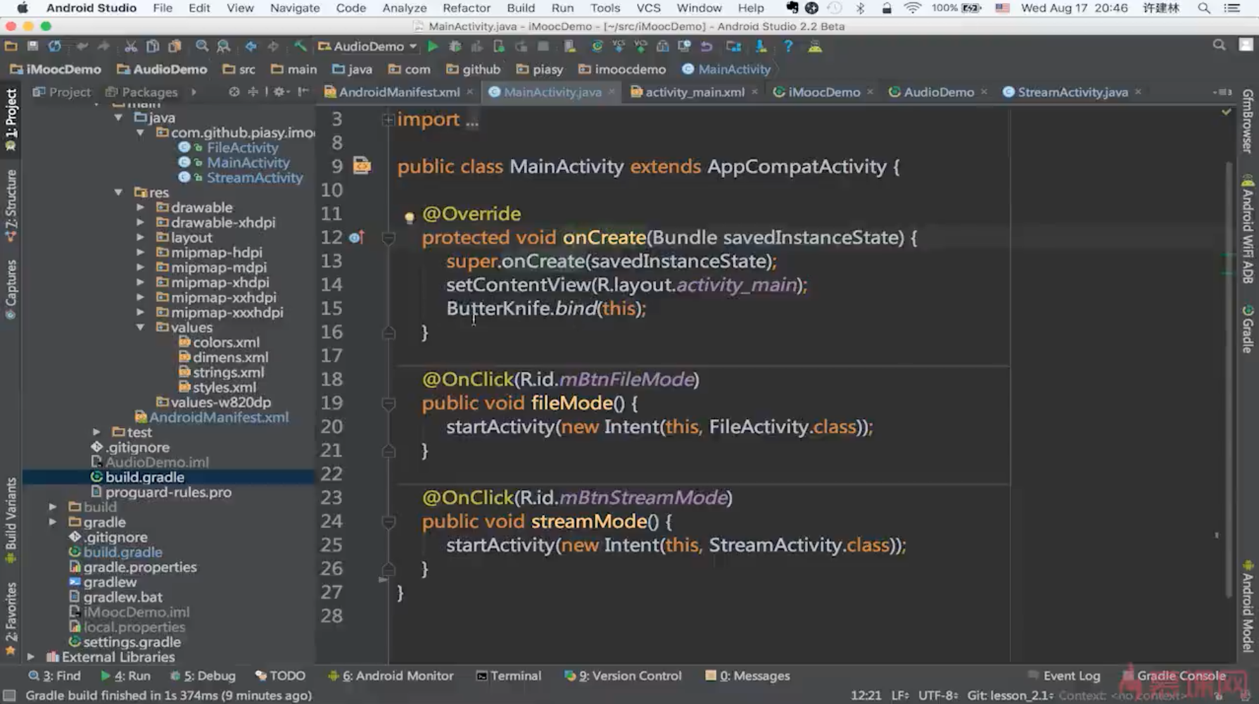Image resolution: width=1259 pixels, height=704 pixels.
Task: Click the Cut scissors icon
Action: pos(130,46)
